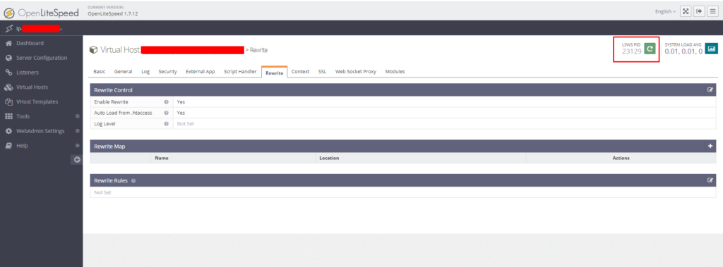Switch to the Basic tab
The image size is (723, 267).
(x=99, y=72)
